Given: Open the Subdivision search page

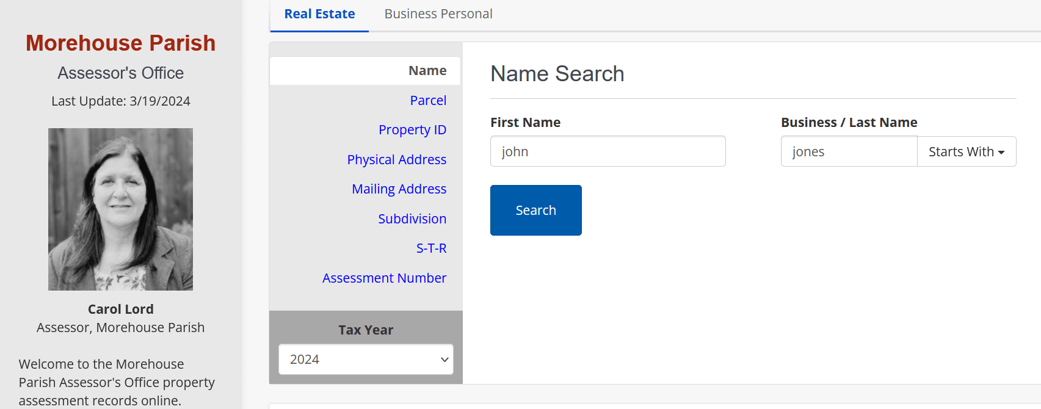Looking at the screenshot, I should coord(412,219).
